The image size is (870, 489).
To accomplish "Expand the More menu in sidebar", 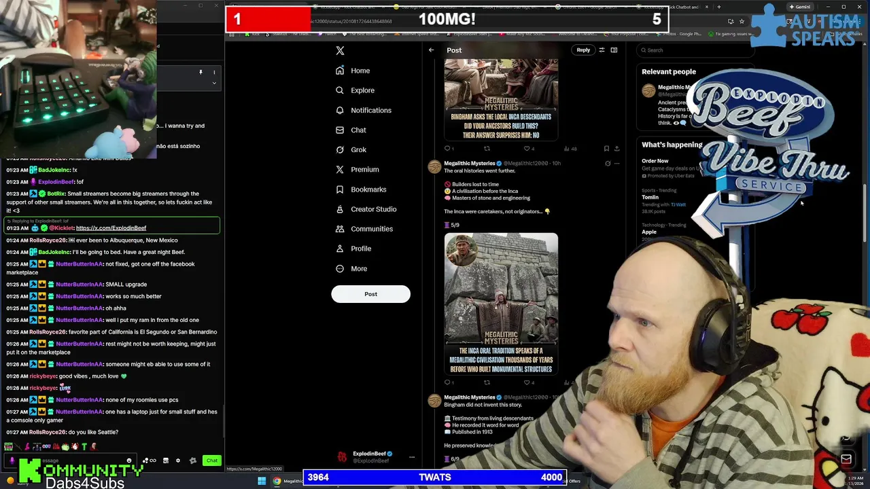I will click(351, 268).
